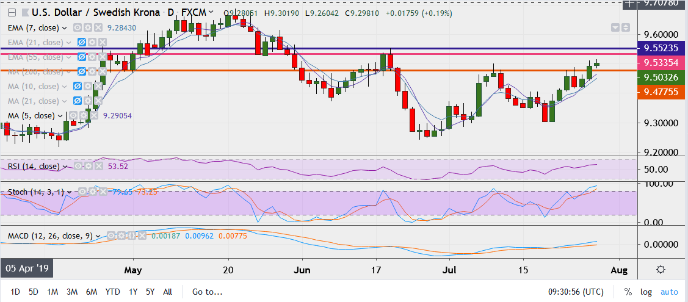Screen dimensions: 688x302
Task: Remove the Stoch indicator
Action: (x=102, y=192)
